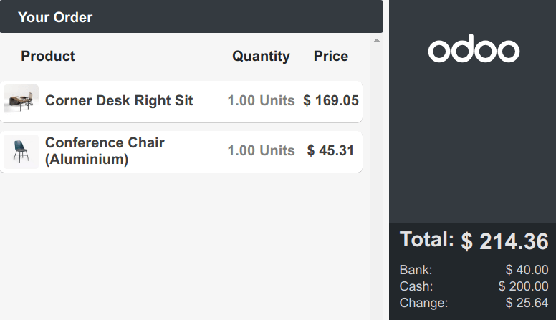Click the scrollbar up arrow
This screenshot has height=320, width=556.
point(377,41)
